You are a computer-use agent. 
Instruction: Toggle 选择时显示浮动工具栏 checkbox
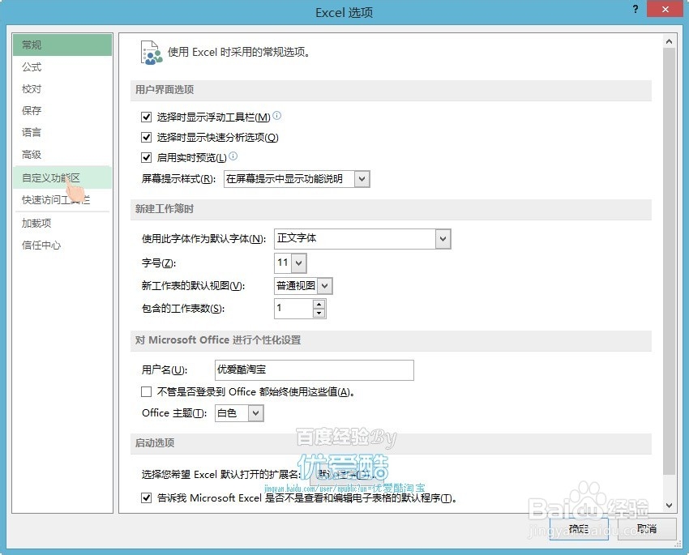[147, 117]
